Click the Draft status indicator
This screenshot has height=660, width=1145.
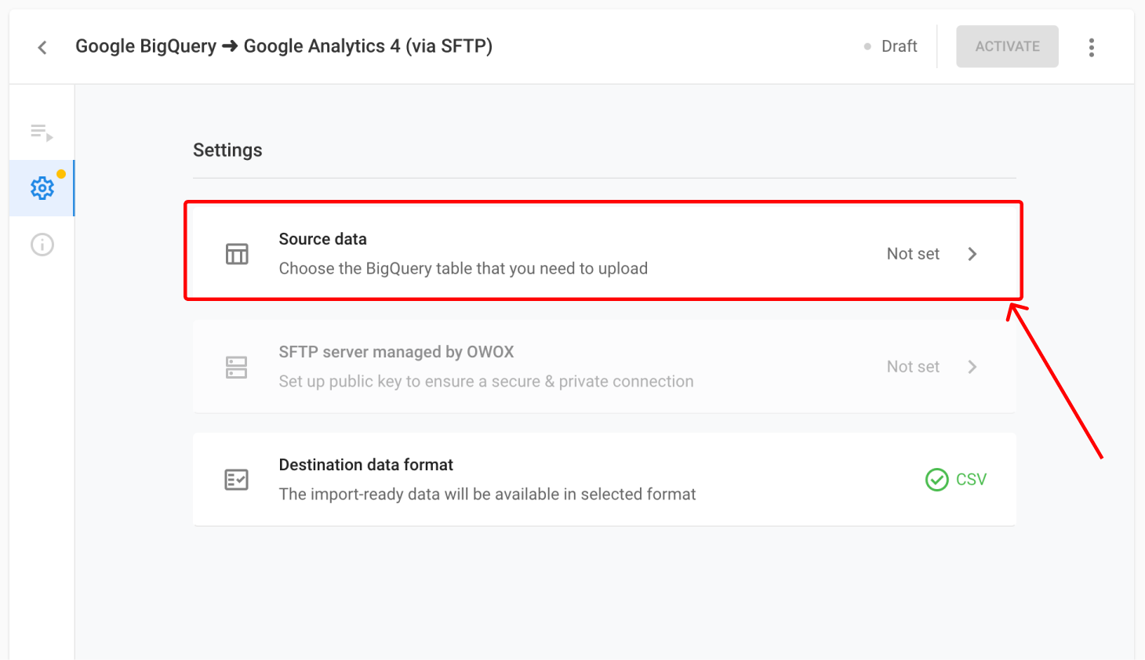tap(891, 46)
